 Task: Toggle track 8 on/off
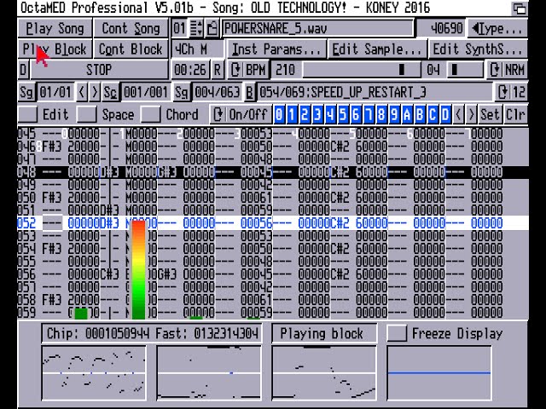click(381, 114)
